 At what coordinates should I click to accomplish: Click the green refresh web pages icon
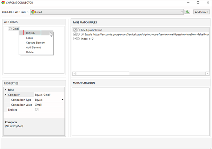point(187,12)
